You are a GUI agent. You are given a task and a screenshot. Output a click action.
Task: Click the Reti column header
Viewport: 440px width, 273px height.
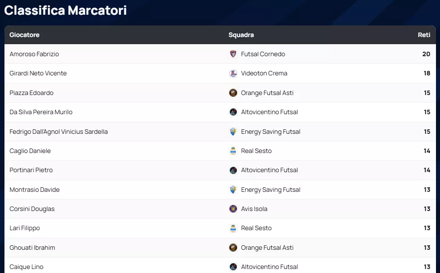[x=424, y=35]
